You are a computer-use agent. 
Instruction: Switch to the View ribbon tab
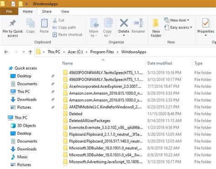65,11
